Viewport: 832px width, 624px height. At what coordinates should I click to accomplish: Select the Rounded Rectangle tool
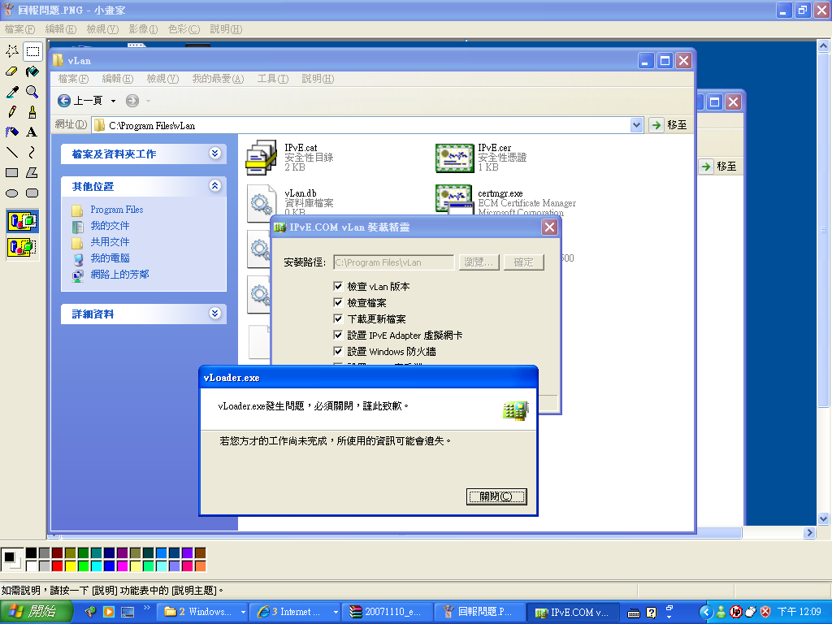pos(32,193)
